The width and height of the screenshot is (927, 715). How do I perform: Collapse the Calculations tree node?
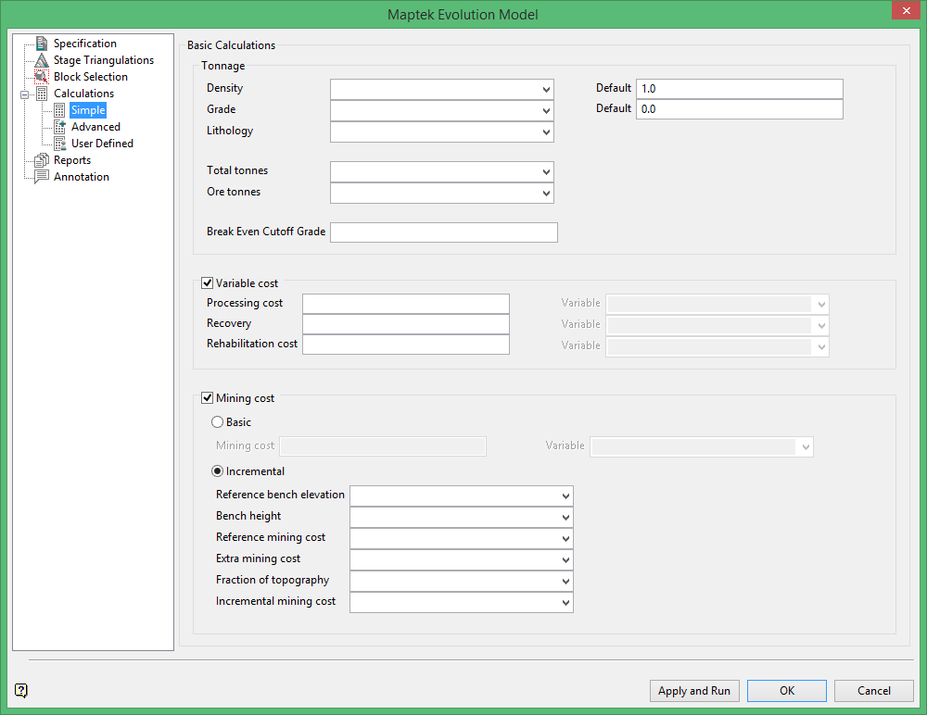24,94
